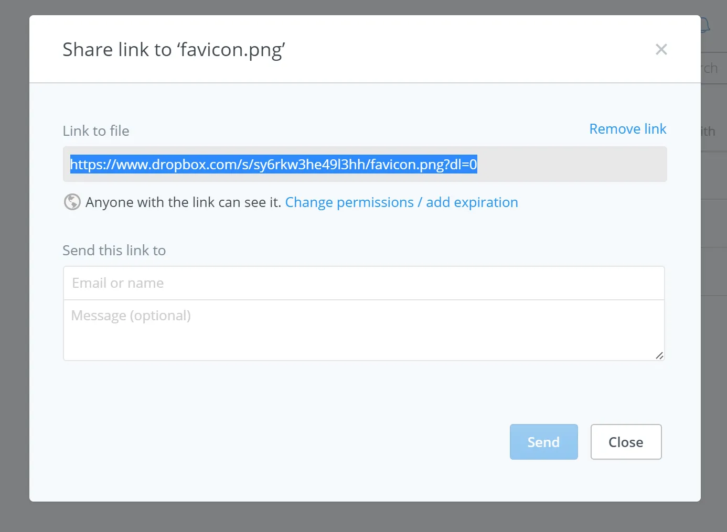Open Change permissions / add expiration
This screenshot has height=532, width=727.
tap(401, 202)
